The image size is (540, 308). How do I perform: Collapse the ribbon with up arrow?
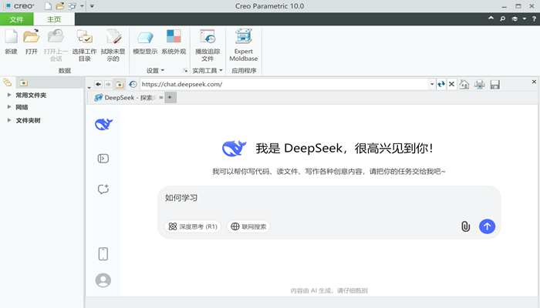coord(491,18)
